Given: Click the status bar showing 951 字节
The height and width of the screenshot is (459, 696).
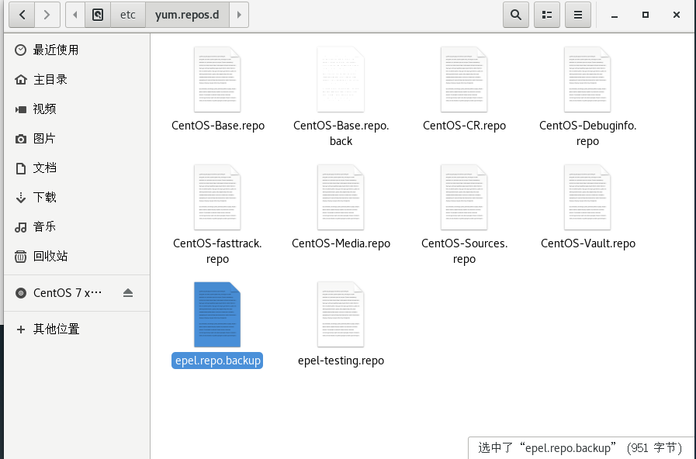Looking at the screenshot, I should pos(580,448).
